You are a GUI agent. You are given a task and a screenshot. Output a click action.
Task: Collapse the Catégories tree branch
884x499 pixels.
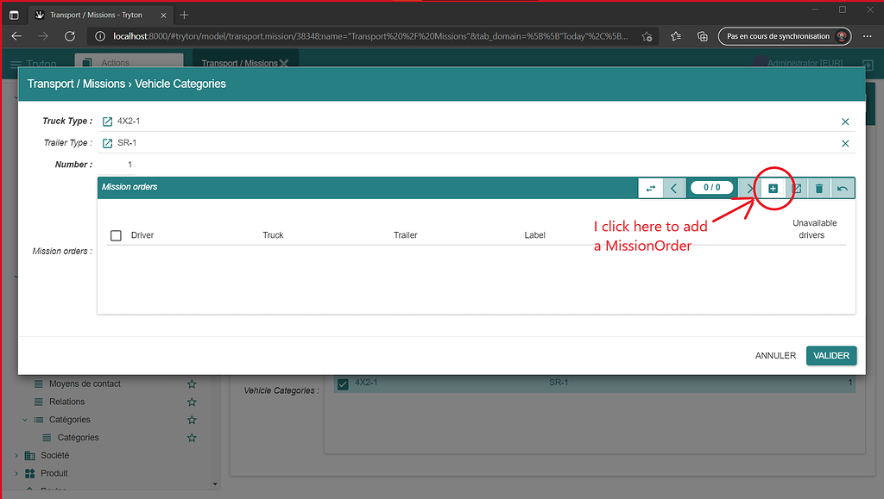coord(23,420)
